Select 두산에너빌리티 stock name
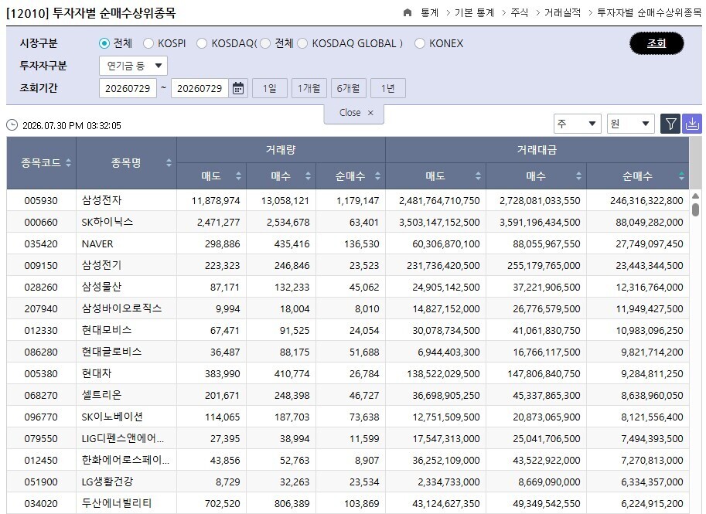706x514 pixels. [x=117, y=503]
